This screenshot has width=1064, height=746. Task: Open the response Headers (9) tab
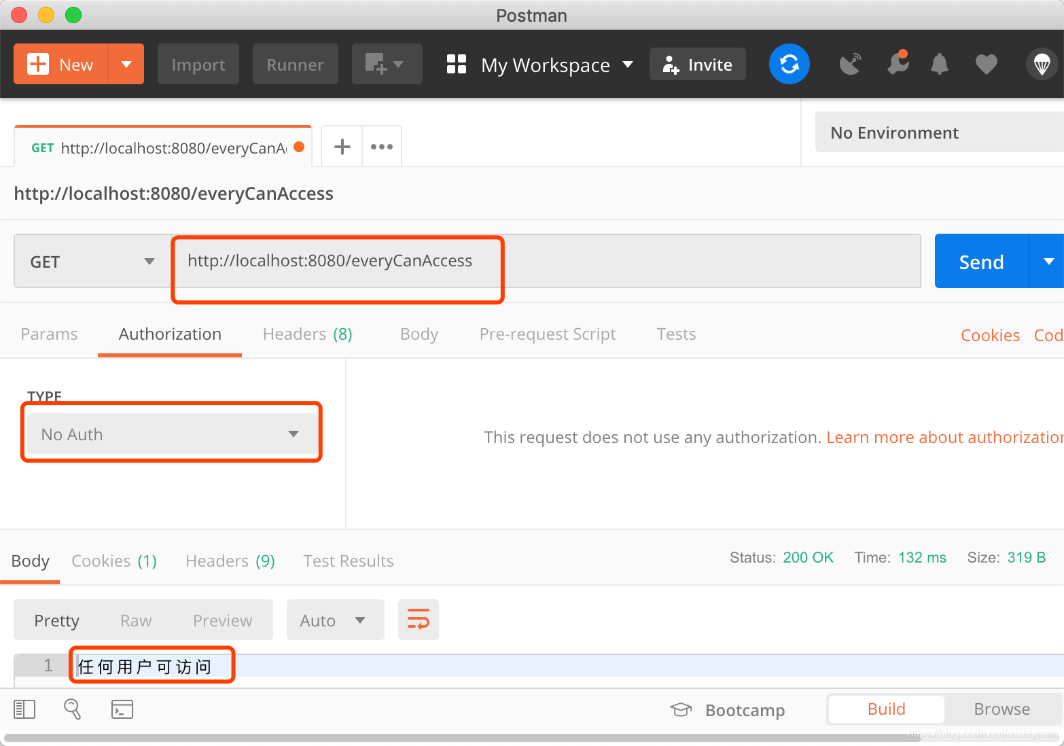click(x=230, y=561)
